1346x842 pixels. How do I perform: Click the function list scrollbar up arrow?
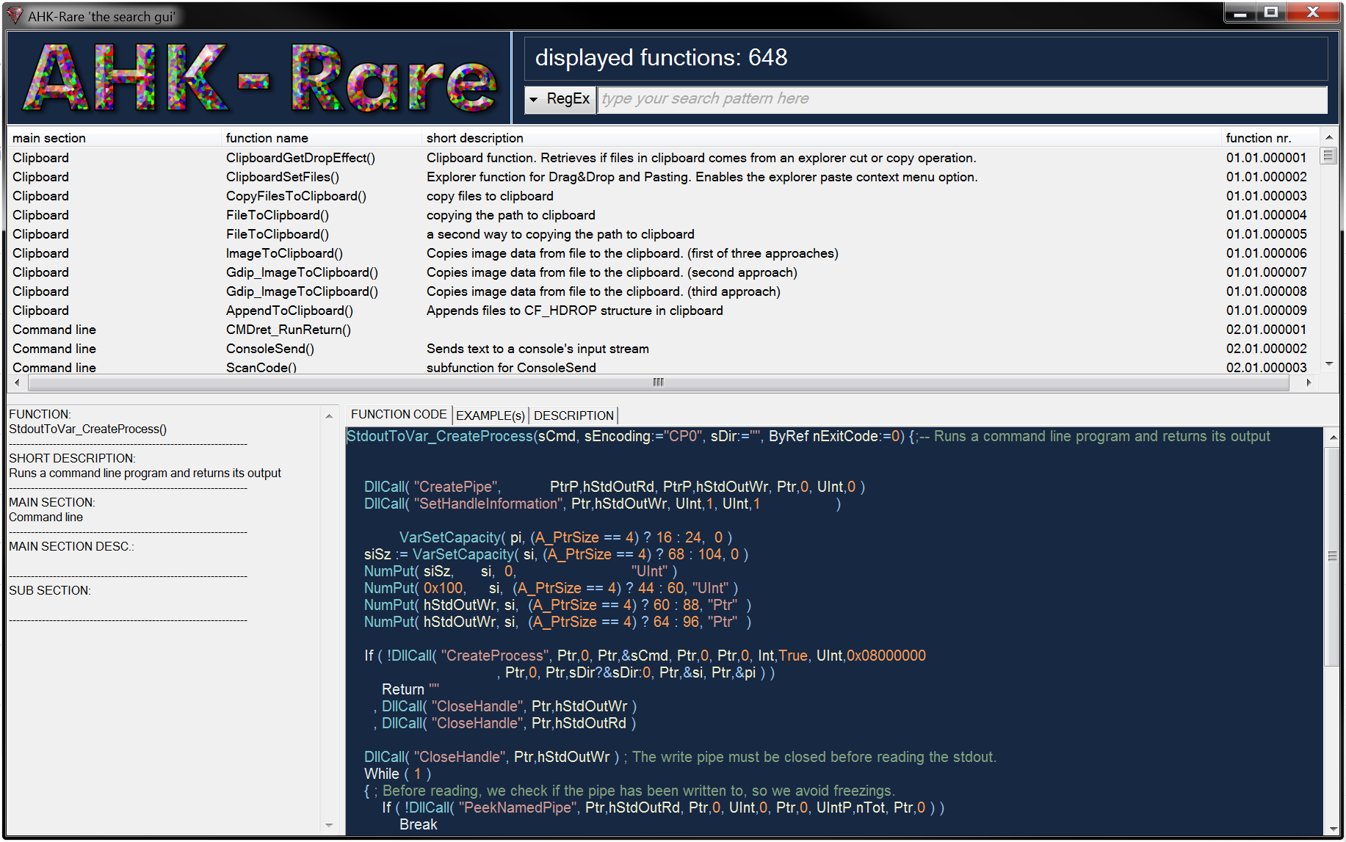(1329, 137)
